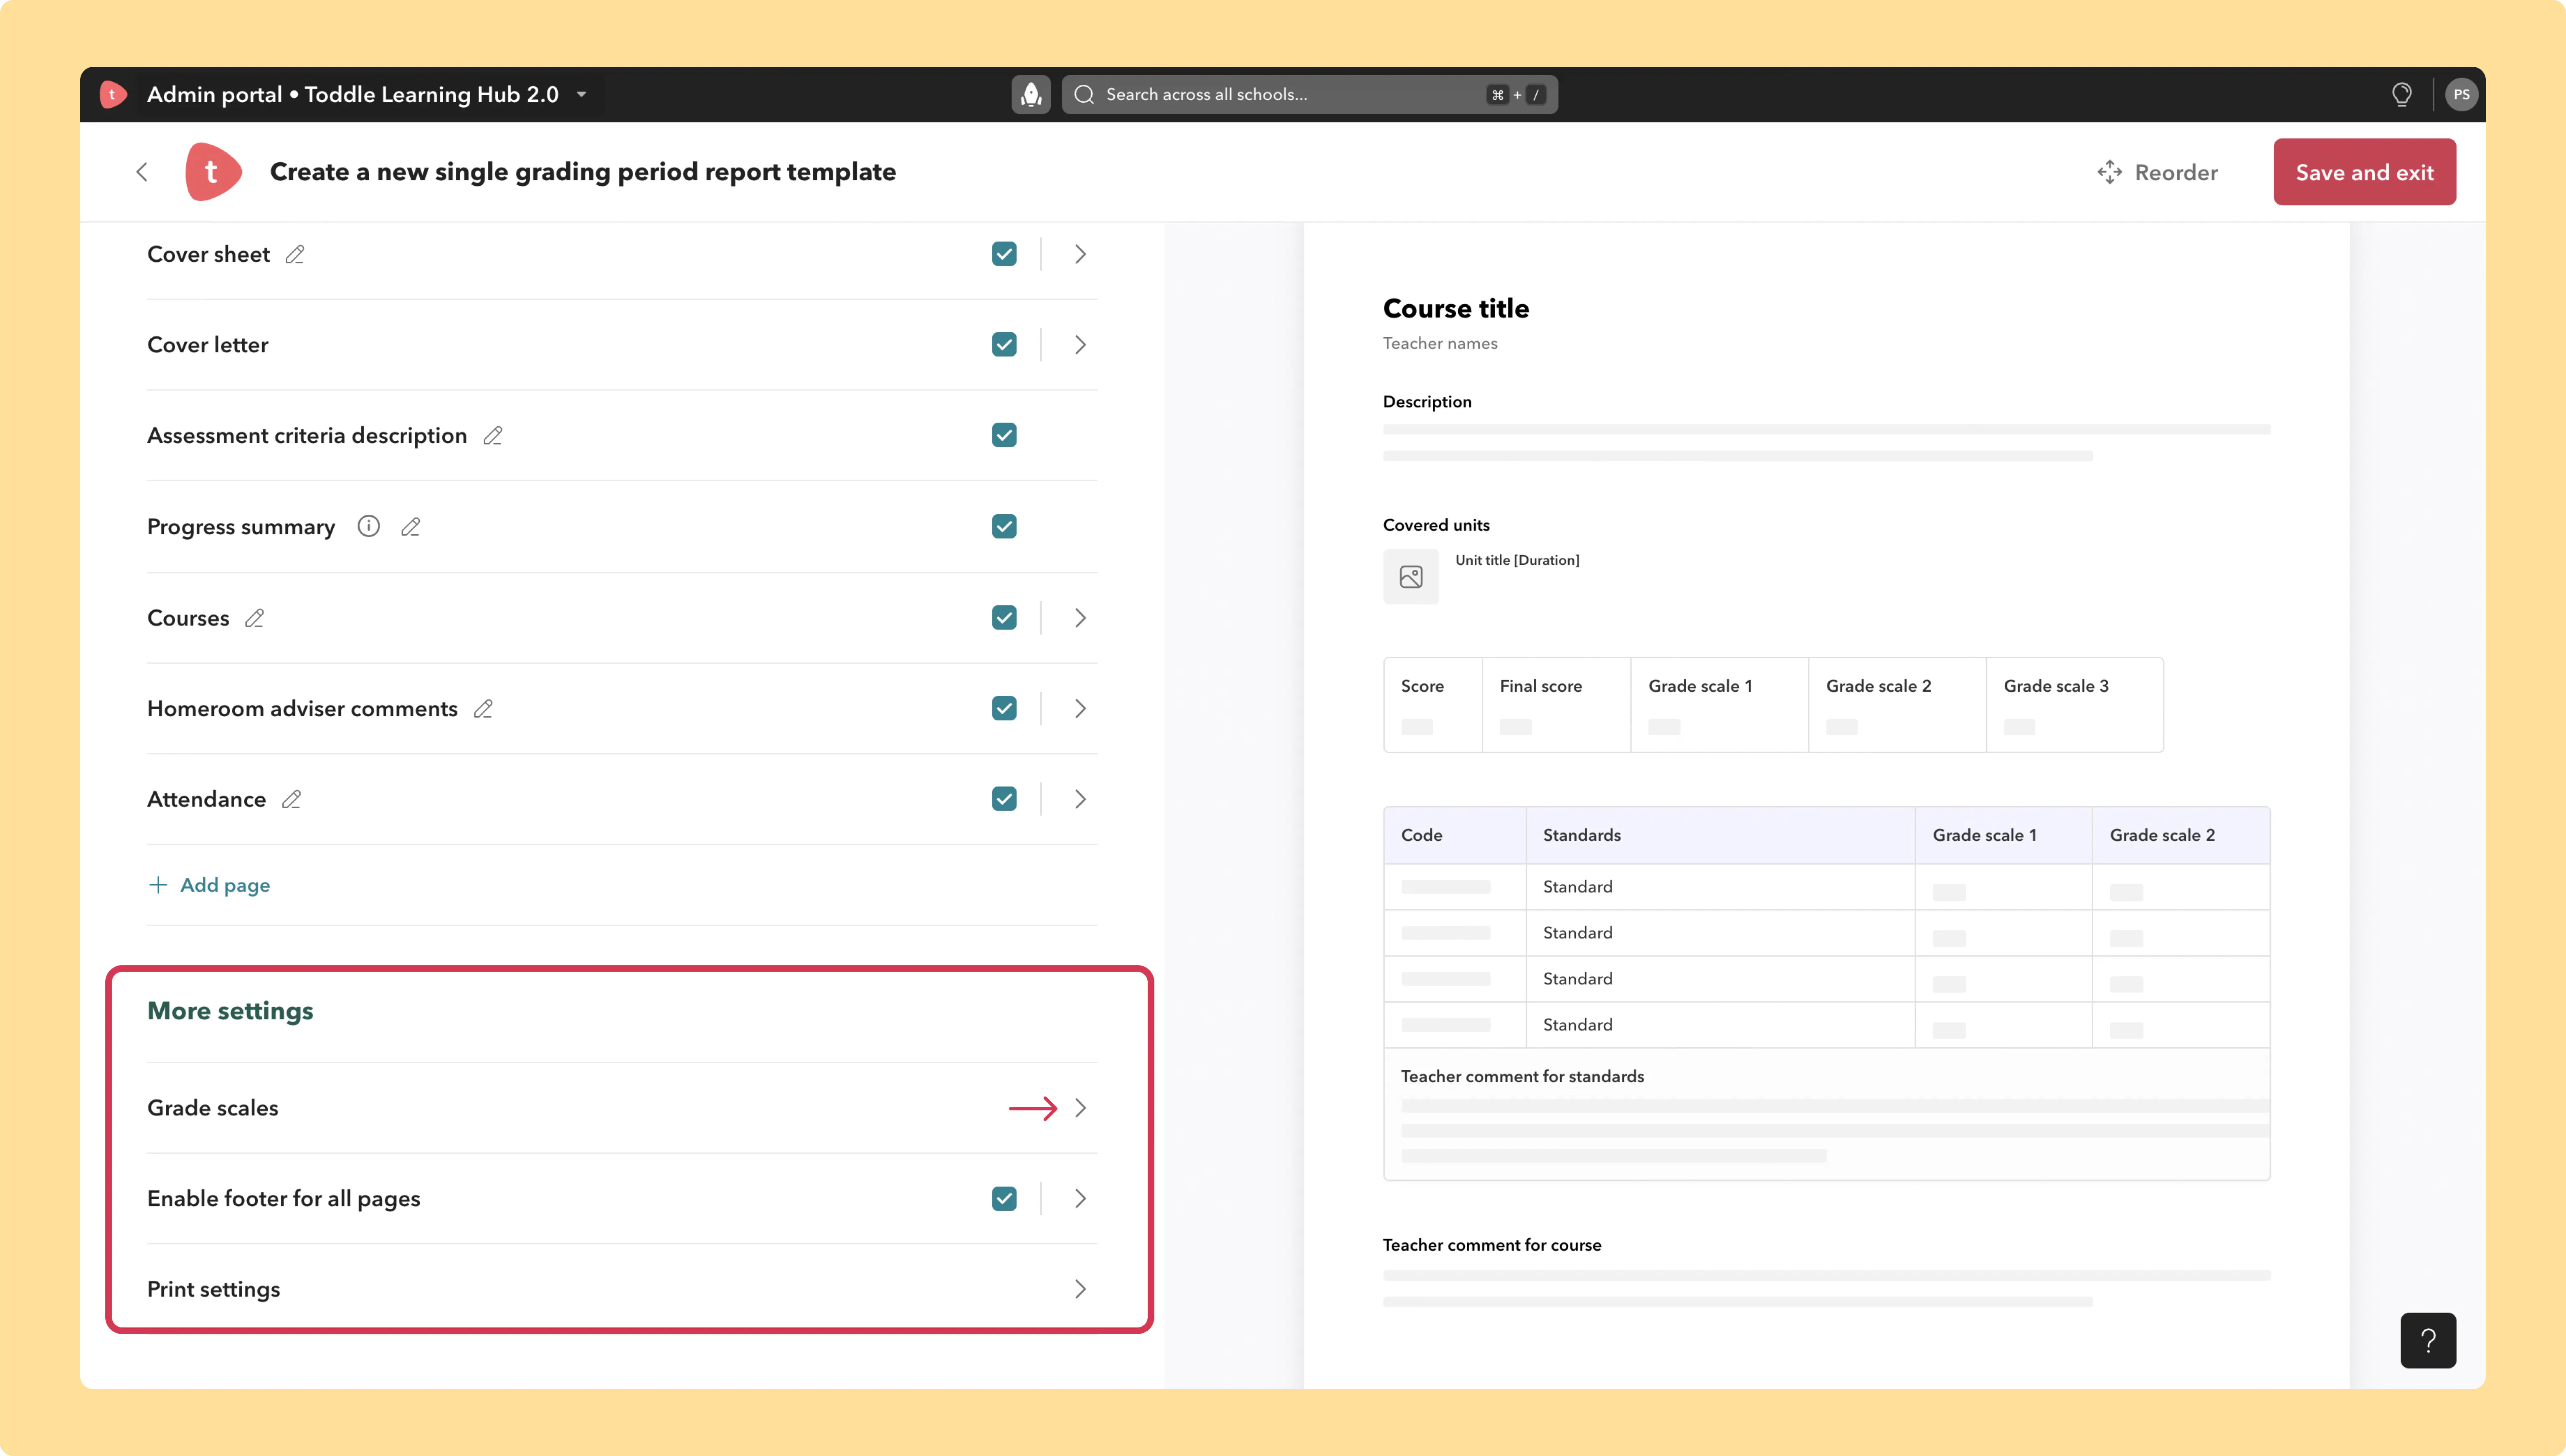Uncheck the Cover letter checkbox
The image size is (2566, 1456).
(1004, 344)
